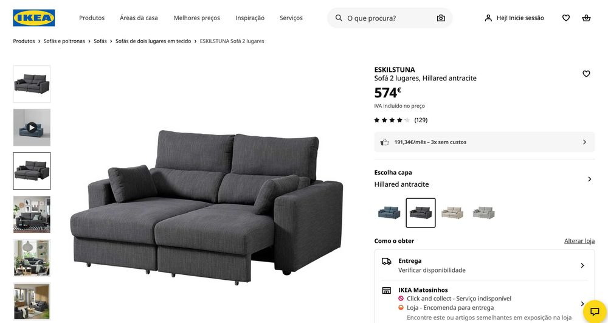Image resolution: width=608 pixels, height=323 pixels.
Task: Play the sofa product video thumbnail
Action: pyautogui.click(x=32, y=128)
